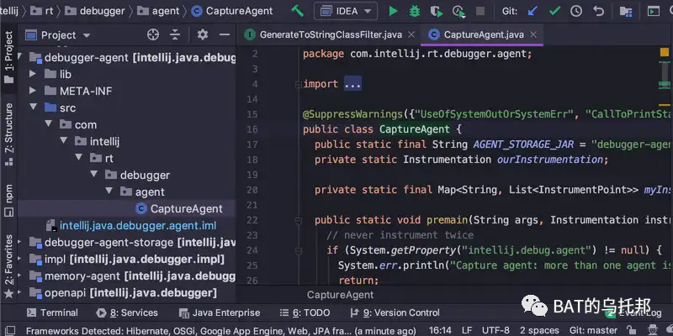This screenshot has width=673, height=336.
Task: Run with coverage shield icon
Action: (x=436, y=12)
